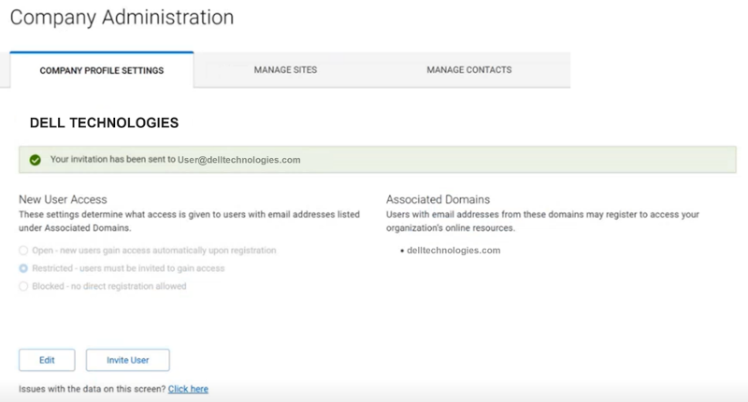Image resolution: width=748 pixels, height=402 pixels.
Task: Open the Company Profile Settings tab
Action: pos(101,70)
